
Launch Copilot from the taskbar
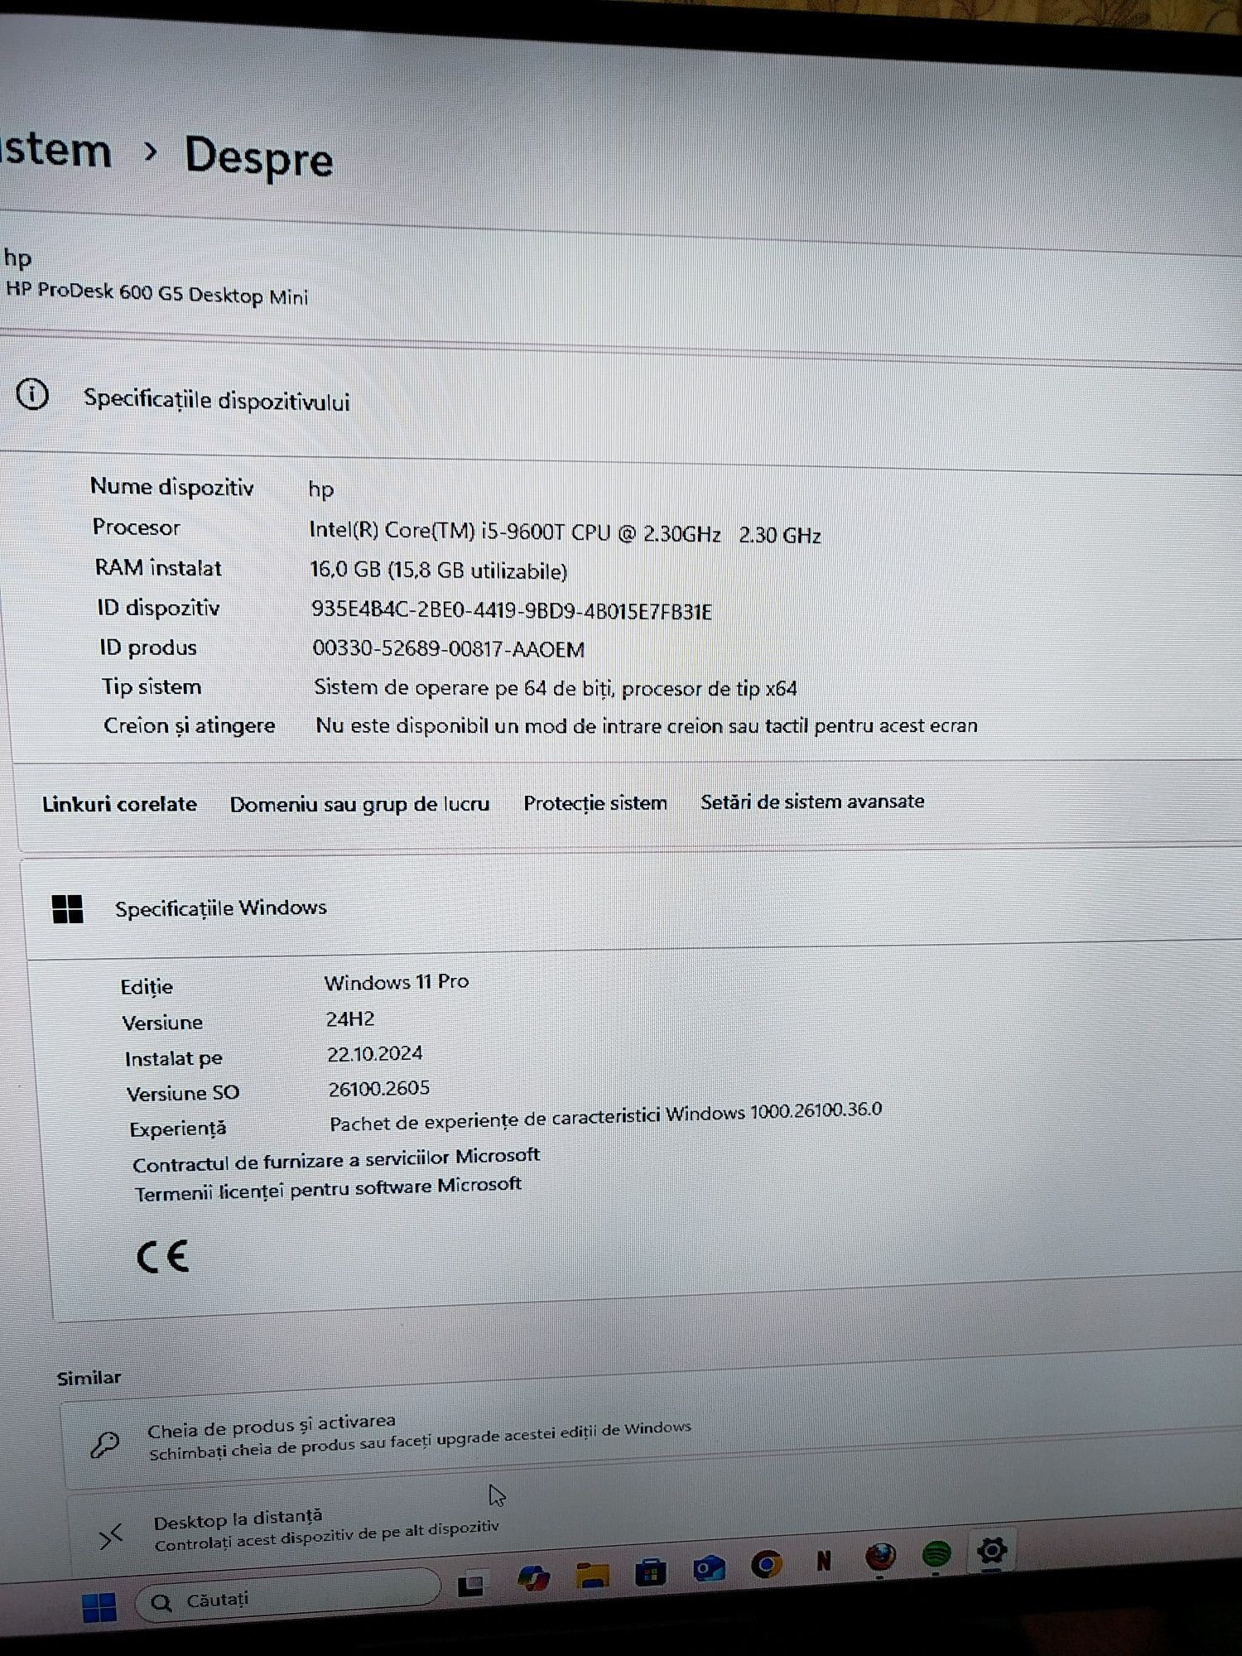point(532,1579)
